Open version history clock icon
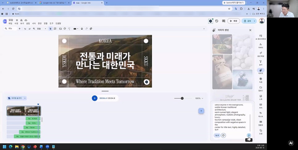 pyautogui.click(x=217, y=21)
